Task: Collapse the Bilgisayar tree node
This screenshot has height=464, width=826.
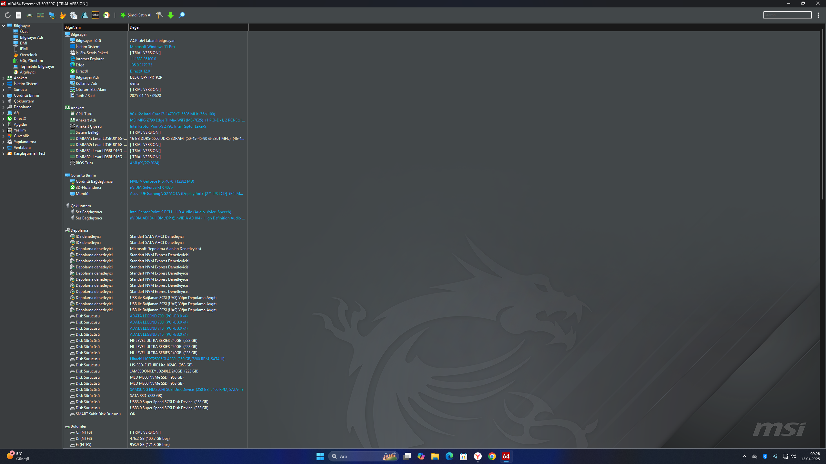Action: coord(4,26)
